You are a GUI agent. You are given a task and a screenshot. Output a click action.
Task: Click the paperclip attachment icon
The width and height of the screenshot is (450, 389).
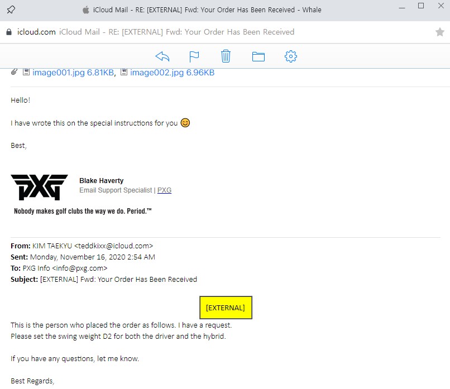pos(14,72)
